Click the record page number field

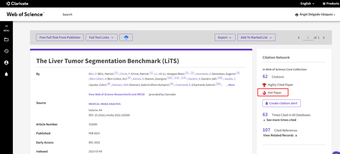click(309, 38)
